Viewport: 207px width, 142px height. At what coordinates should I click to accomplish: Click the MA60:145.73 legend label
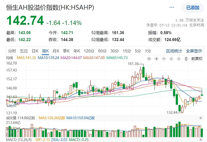tap(117, 58)
